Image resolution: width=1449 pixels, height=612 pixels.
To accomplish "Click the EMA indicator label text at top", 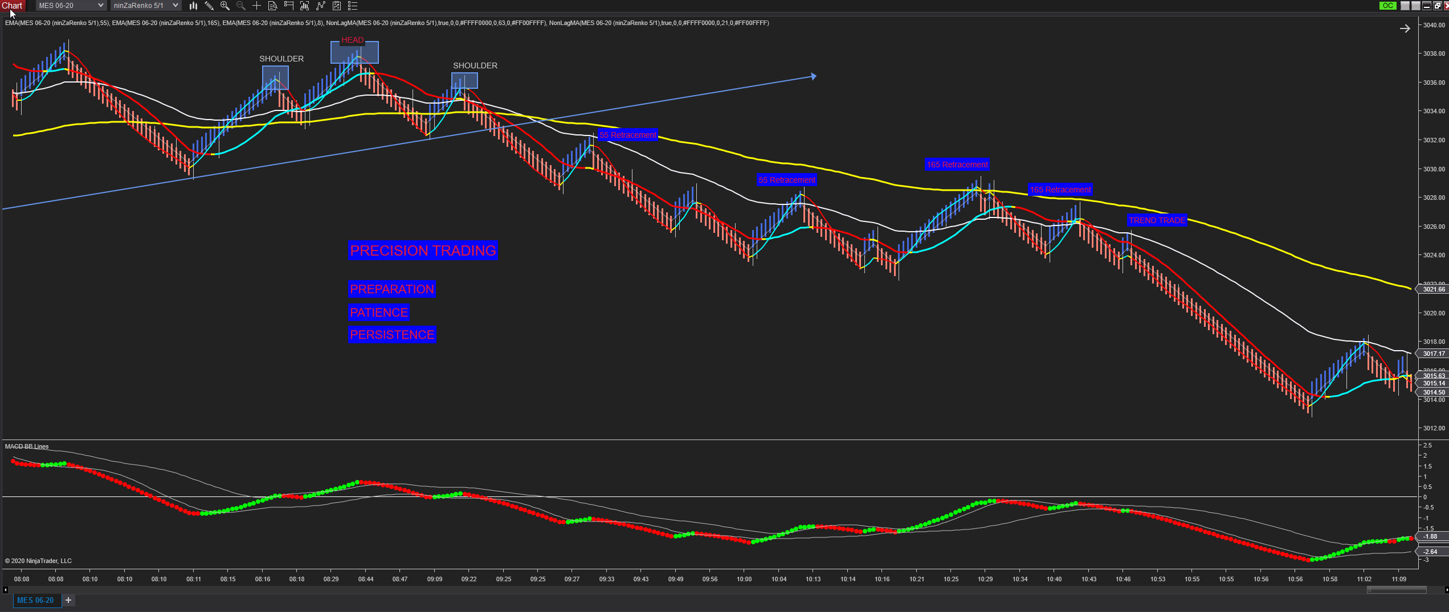I will tap(387, 23).
